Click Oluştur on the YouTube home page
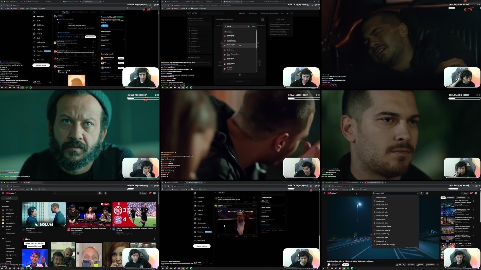Screen dimensions: 481x270 pyautogui.click(x=143, y=193)
